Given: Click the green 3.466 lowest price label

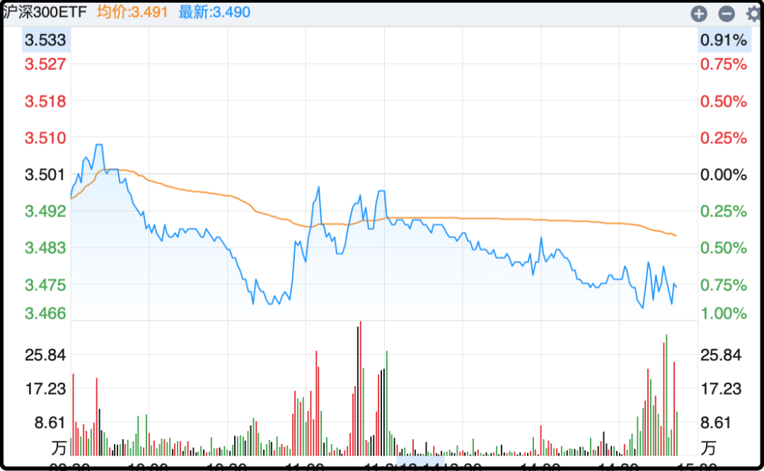Looking at the screenshot, I should coord(45,313).
